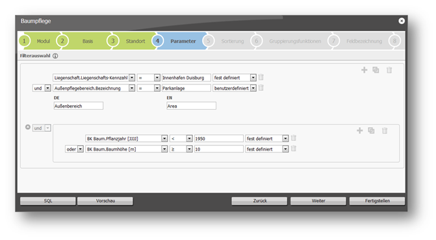Click the Vorschau button

coord(105,201)
